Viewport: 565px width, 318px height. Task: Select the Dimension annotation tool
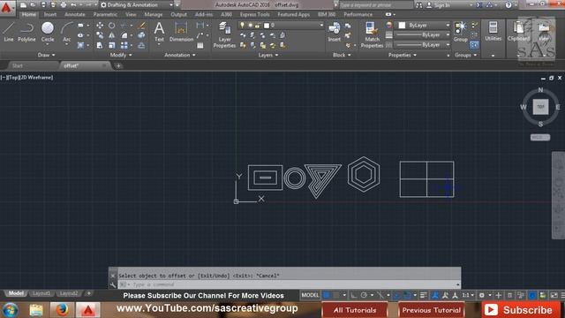181,32
